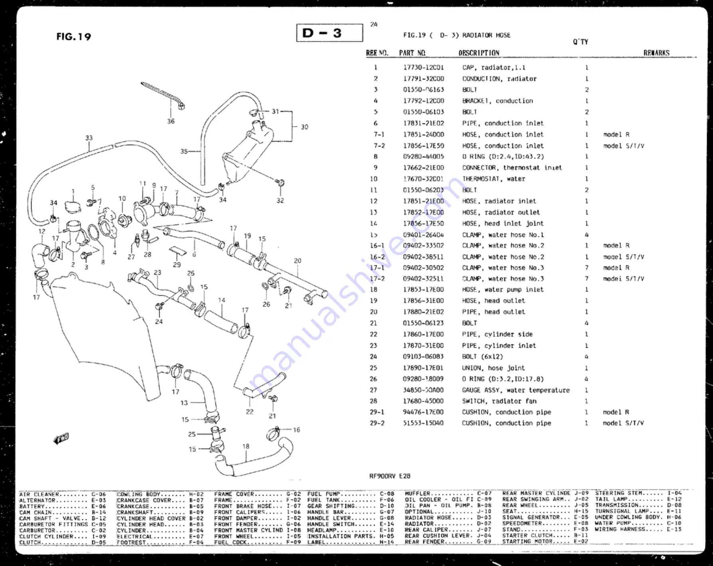Click index entry "WATER PUMP......... C-10"
The height and width of the screenshot is (566, 713).
[x=638, y=523]
